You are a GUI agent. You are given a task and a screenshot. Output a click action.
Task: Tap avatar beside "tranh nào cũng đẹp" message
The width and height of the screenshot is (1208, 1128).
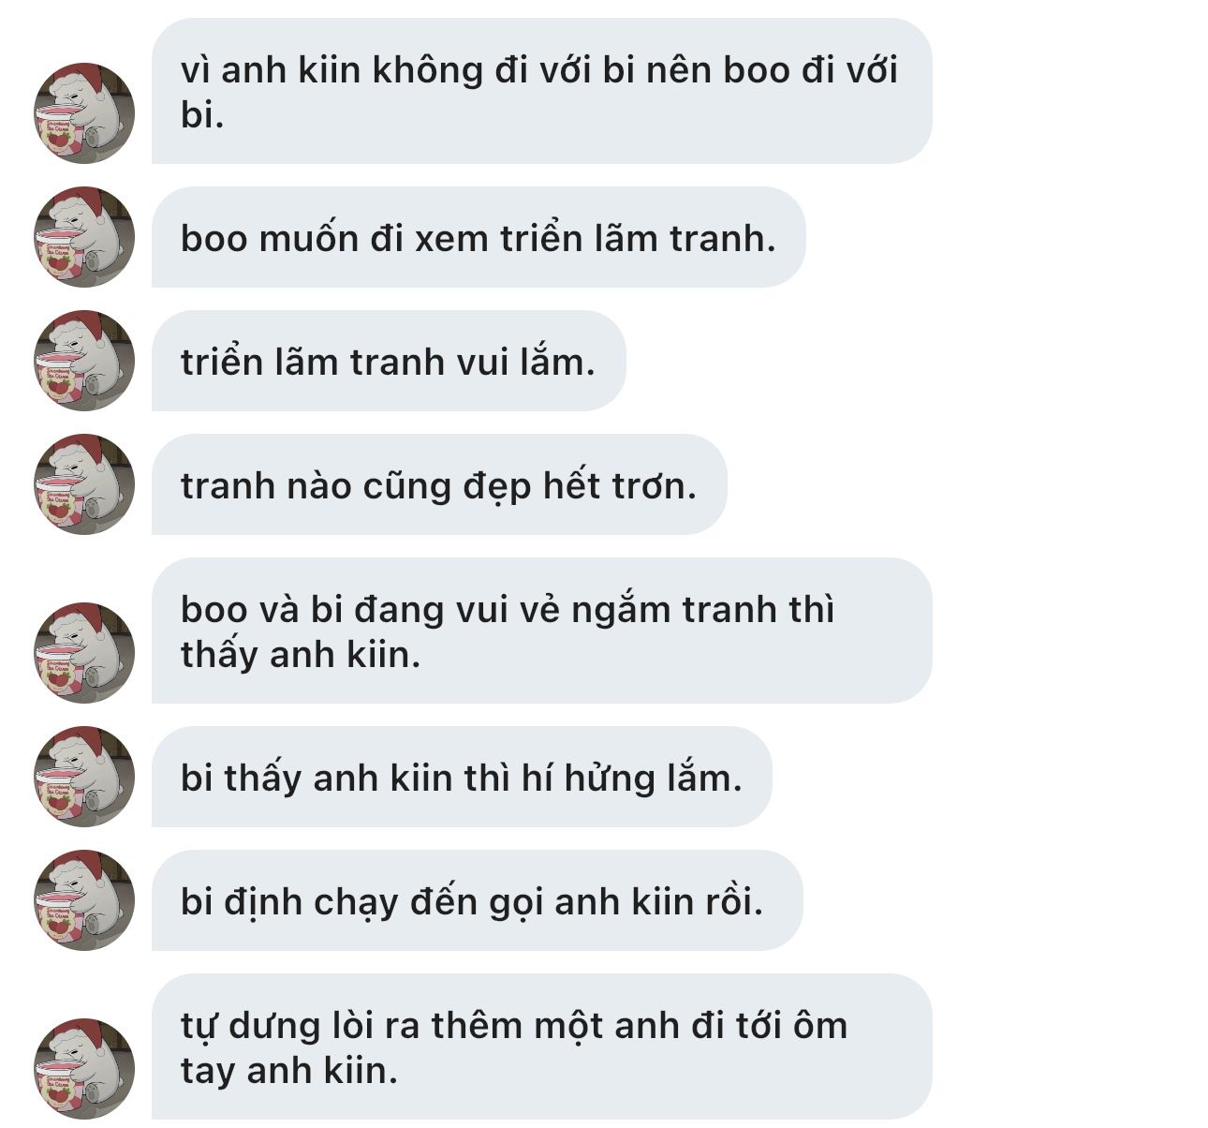[x=84, y=484]
